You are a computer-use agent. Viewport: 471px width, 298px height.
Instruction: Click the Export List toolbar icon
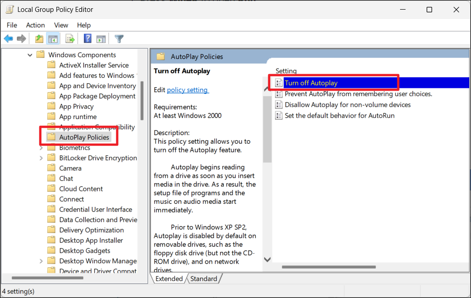[x=70, y=39]
